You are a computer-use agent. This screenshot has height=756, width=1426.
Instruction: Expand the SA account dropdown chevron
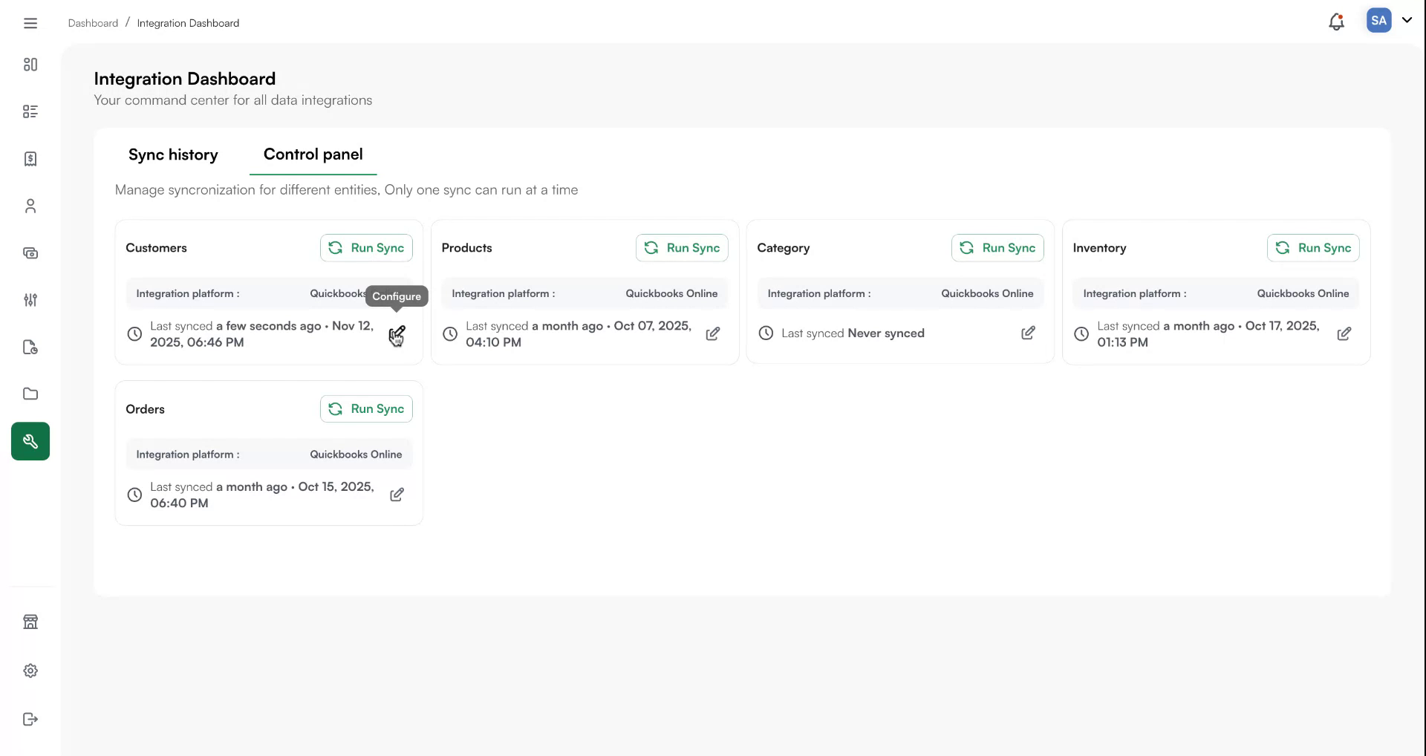(1408, 21)
